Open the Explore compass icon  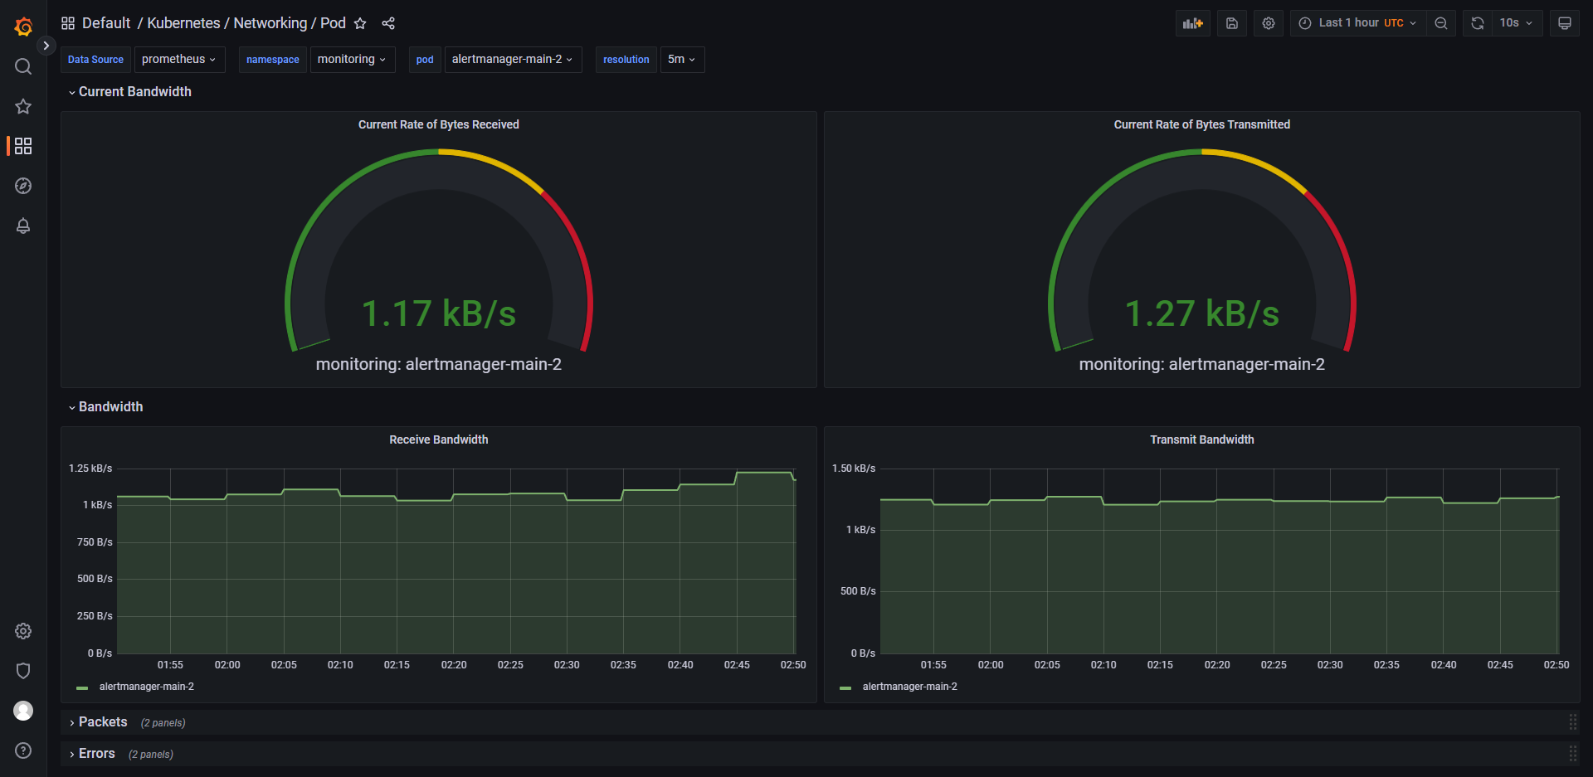[23, 186]
